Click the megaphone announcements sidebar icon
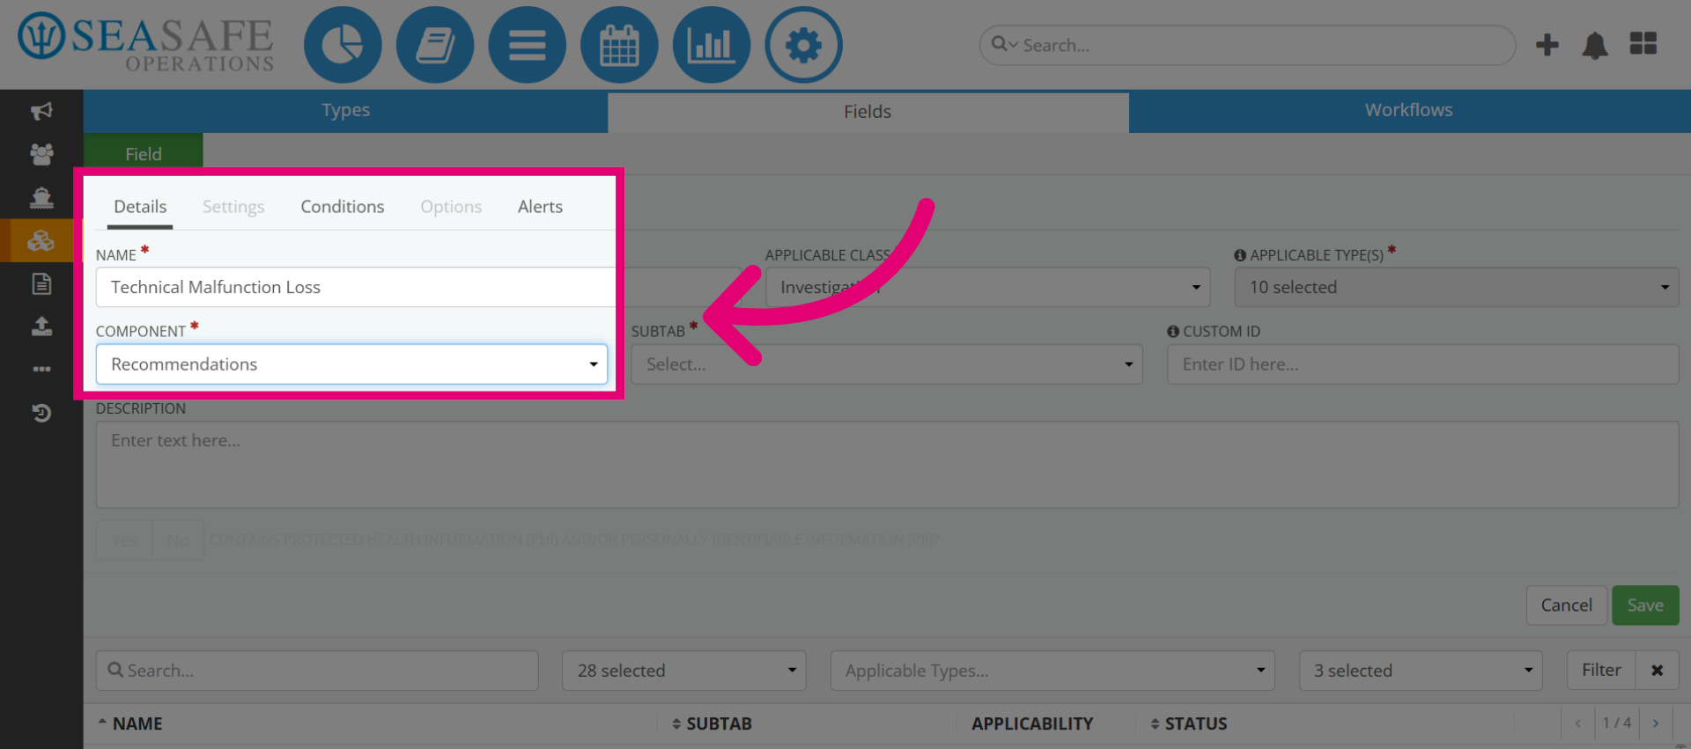The image size is (1691, 749). [41, 111]
